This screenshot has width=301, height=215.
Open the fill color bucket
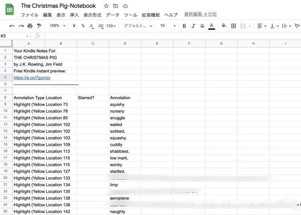point(224,26)
